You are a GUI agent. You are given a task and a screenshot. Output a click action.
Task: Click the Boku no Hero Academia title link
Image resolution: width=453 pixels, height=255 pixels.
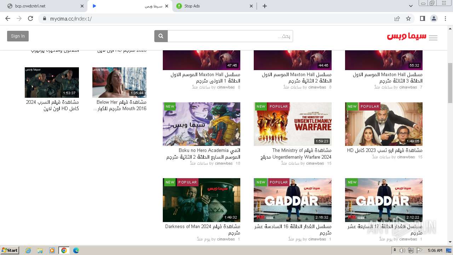[x=203, y=154]
